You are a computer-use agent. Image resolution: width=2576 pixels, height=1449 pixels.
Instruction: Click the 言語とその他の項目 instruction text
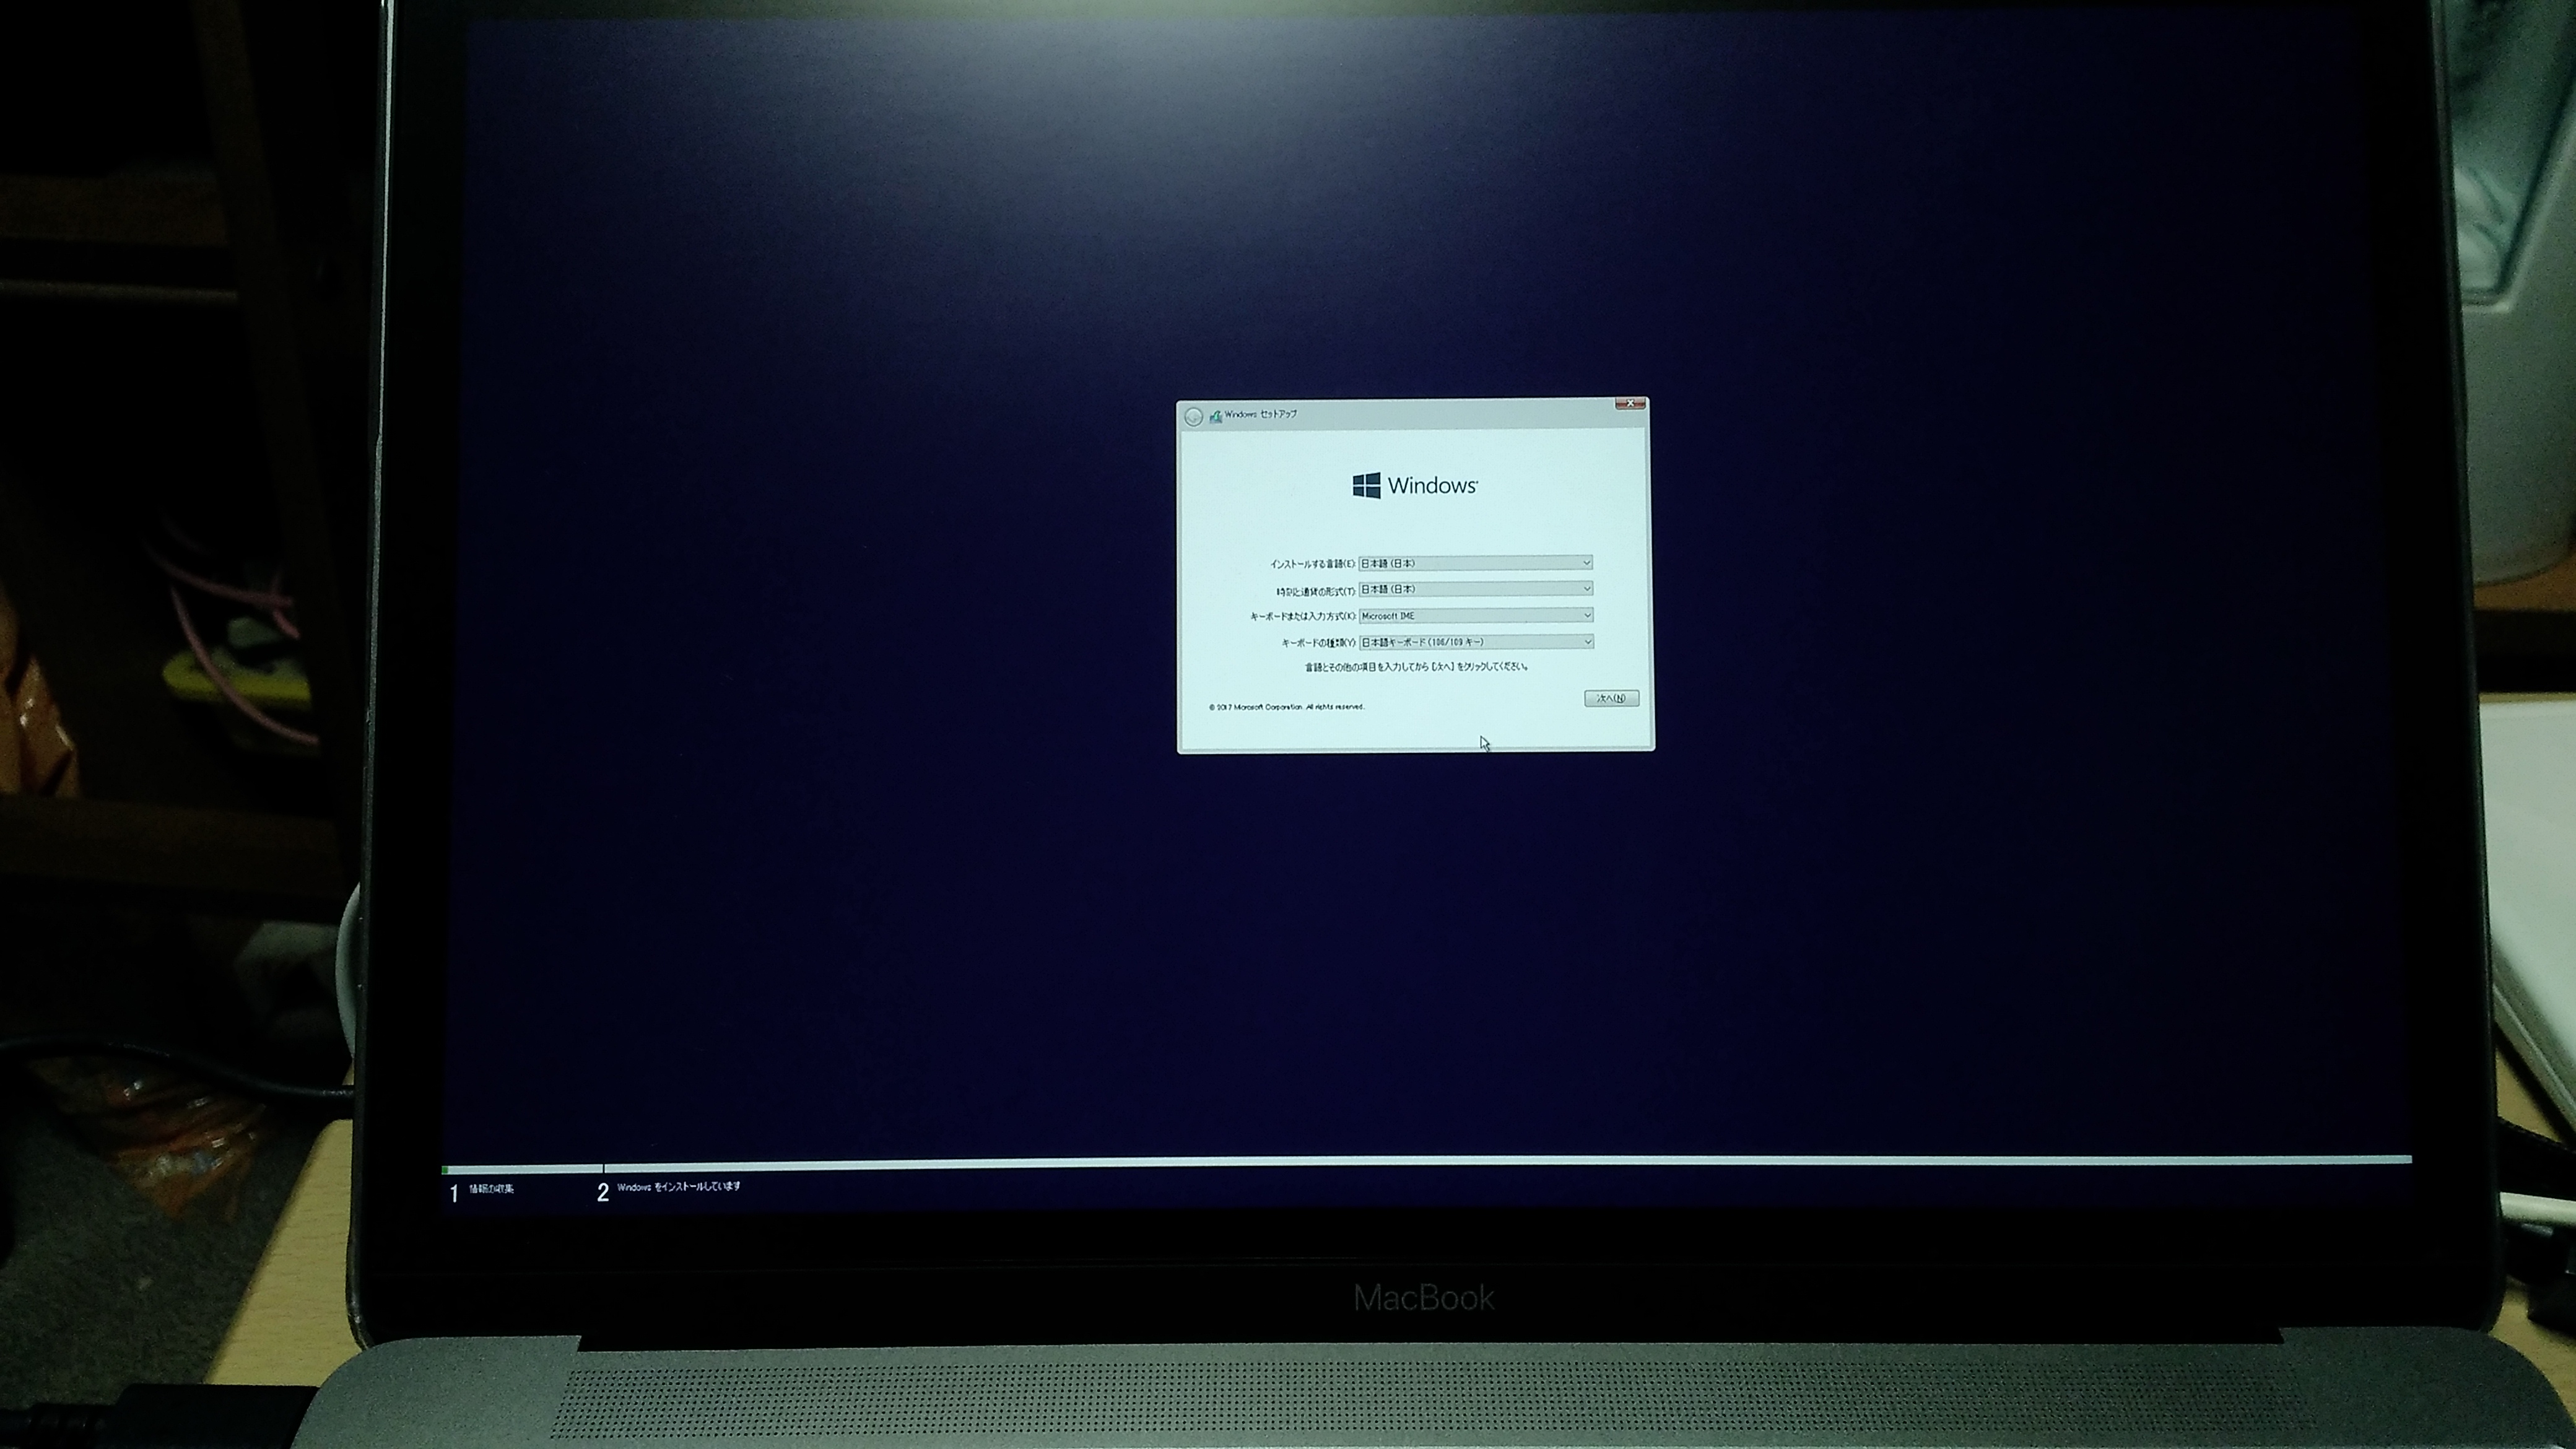1416,666
